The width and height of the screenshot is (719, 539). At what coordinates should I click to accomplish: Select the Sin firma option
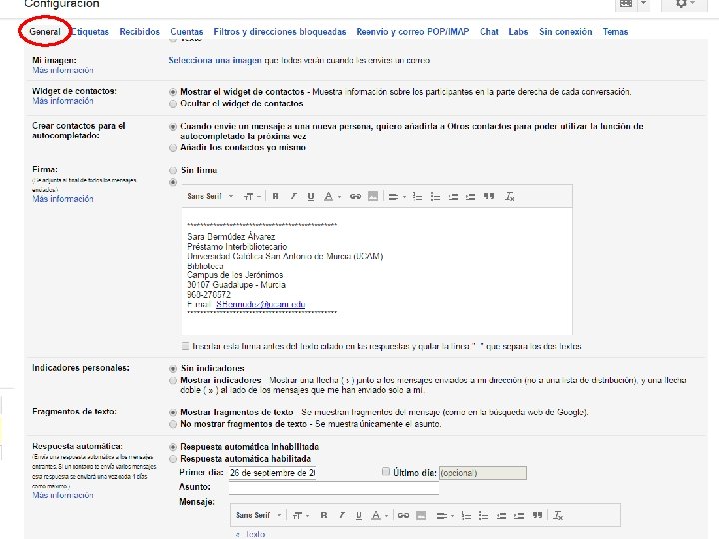click(173, 170)
